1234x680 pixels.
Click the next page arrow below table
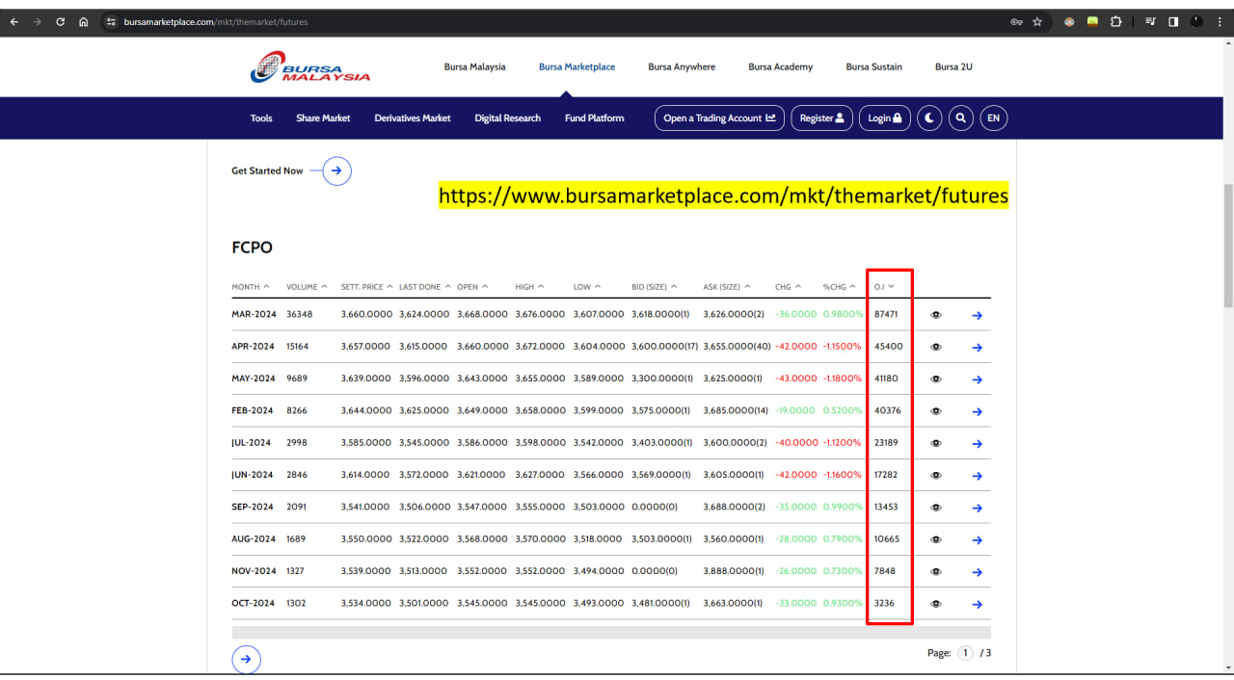coord(246,660)
